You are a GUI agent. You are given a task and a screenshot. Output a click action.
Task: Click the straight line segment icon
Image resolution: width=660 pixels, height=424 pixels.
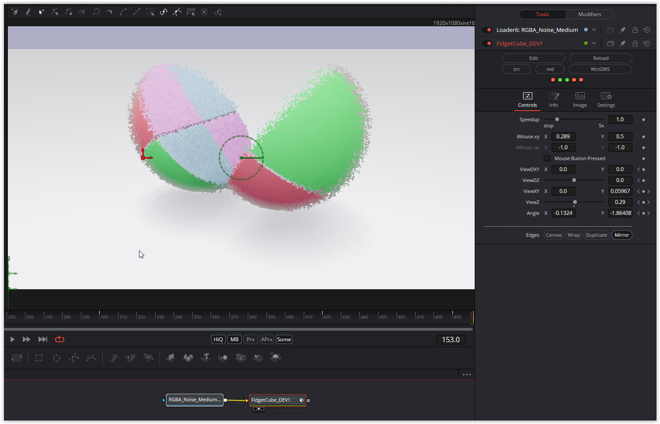pyautogui.click(x=136, y=12)
